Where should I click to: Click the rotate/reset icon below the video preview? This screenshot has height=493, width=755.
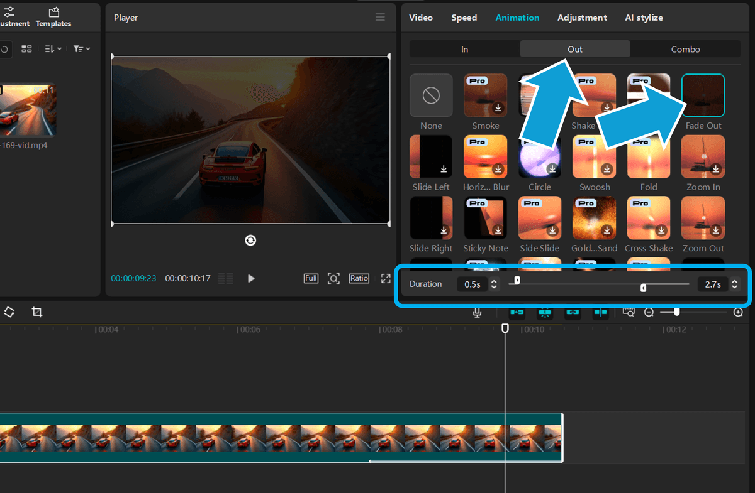(250, 240)
